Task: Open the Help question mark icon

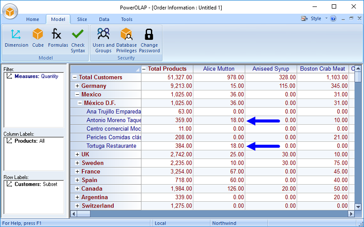Action: pyautogui.click(x=333, y=19)
